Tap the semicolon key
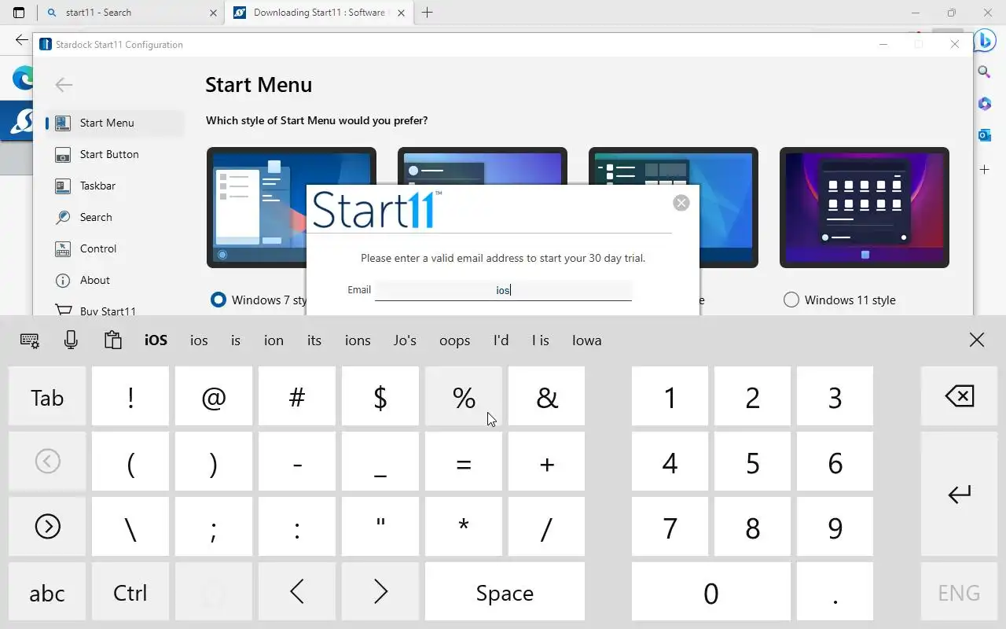This screenshot has width=1006, height=629. [x=214, y=526]
